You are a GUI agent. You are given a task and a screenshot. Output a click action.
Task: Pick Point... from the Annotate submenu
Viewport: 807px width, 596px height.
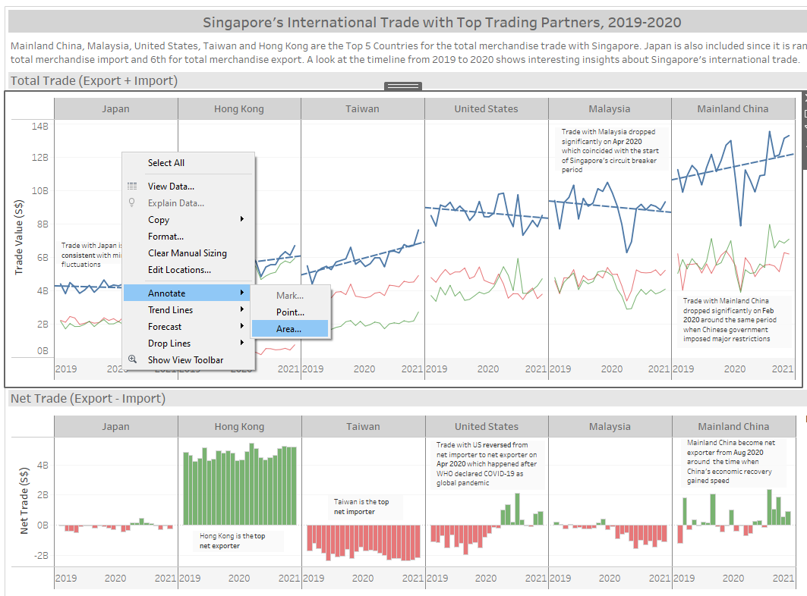[x=290, y=312]
